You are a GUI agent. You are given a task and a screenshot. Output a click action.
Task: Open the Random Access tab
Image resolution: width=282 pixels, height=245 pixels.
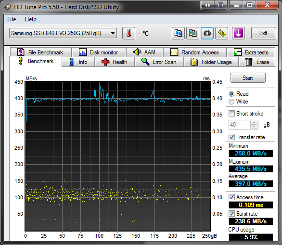click(195, 52)
